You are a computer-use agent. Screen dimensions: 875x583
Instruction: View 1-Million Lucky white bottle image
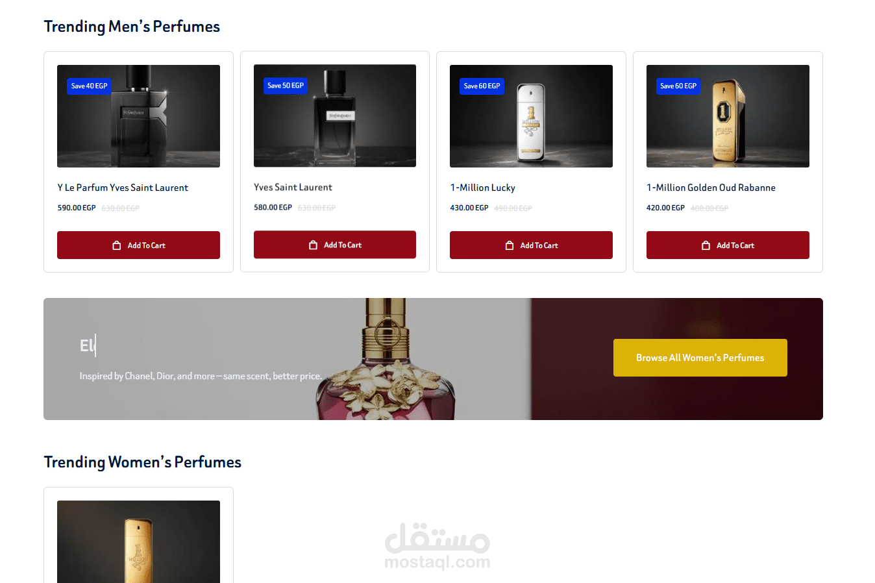click(x=531, y=116)
